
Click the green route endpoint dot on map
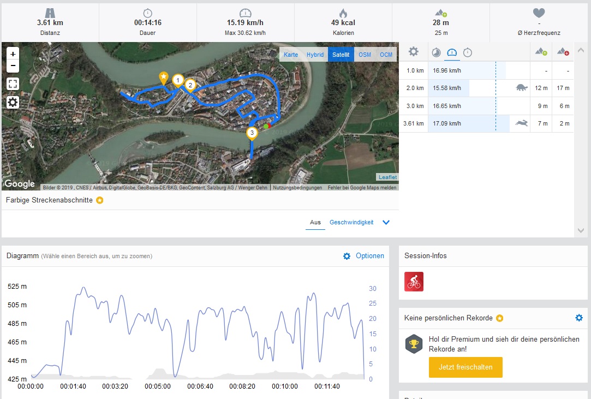[266, 126]
